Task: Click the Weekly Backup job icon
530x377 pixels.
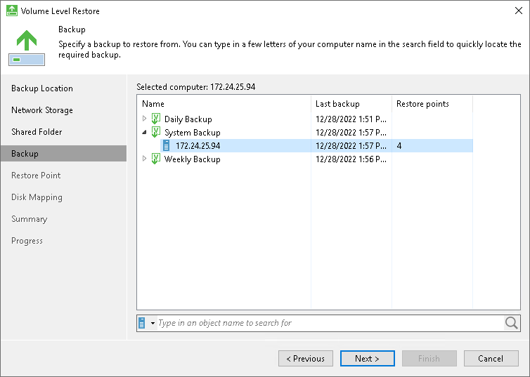Action: pos(155,159)
